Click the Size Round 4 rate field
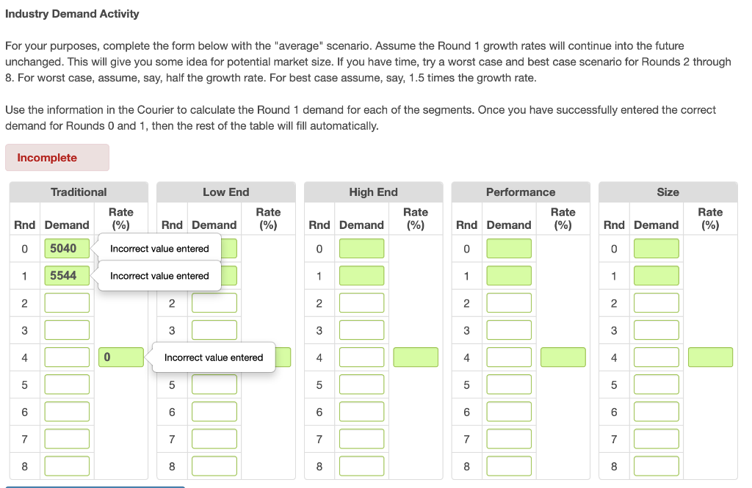 710,357
